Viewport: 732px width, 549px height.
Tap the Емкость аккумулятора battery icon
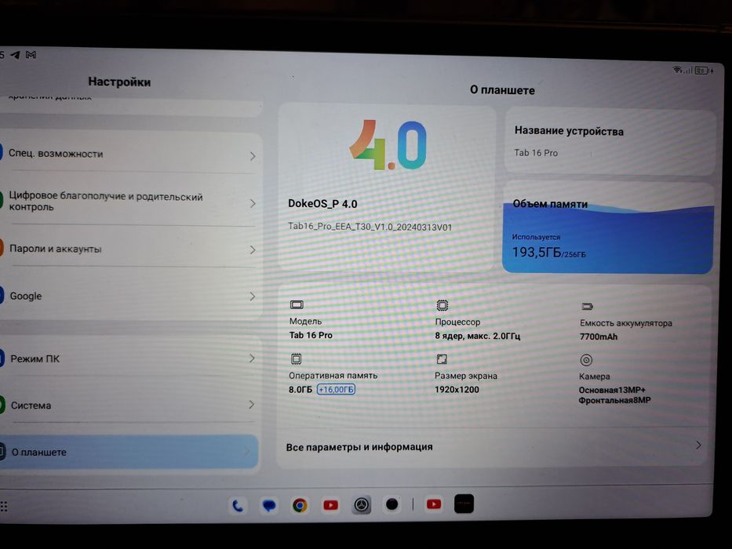pyautogui.click(x=588, y=307)
